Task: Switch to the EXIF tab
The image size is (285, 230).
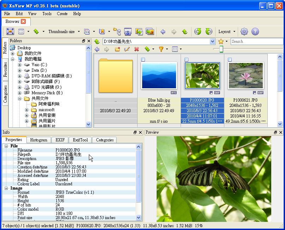Action: pos(60,140)
